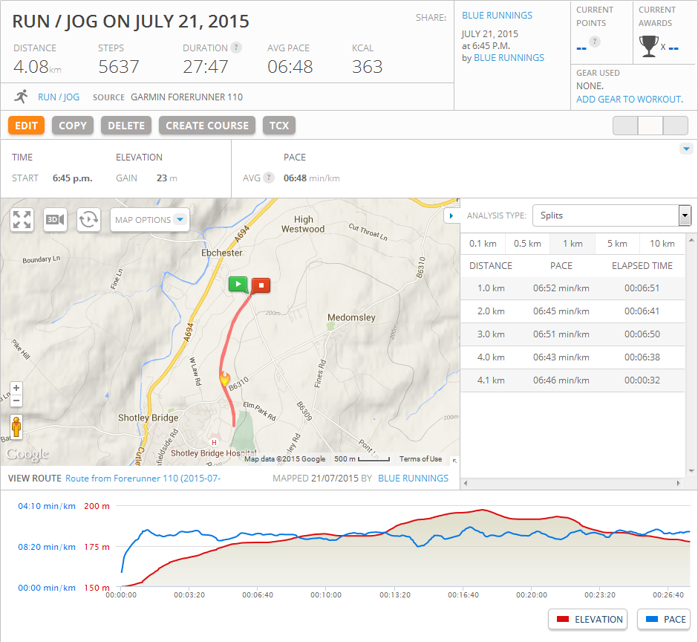Image resolution: width=698 pixels, height=642 pixels.
Task: Click Add Gear to Workout link
Action: (x=630, y=99)
